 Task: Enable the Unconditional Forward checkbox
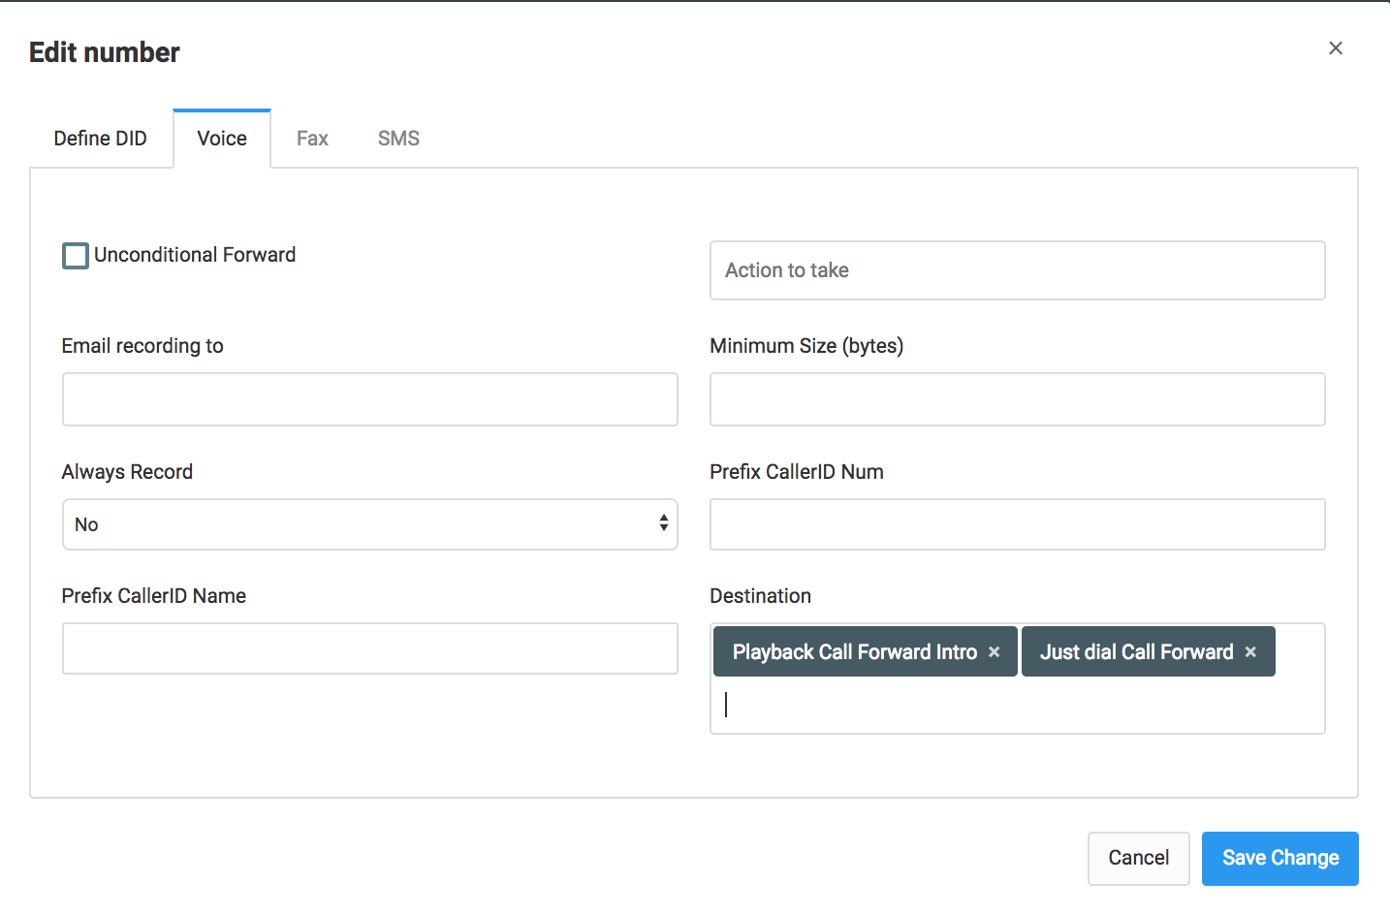click(x=76, y=256)
